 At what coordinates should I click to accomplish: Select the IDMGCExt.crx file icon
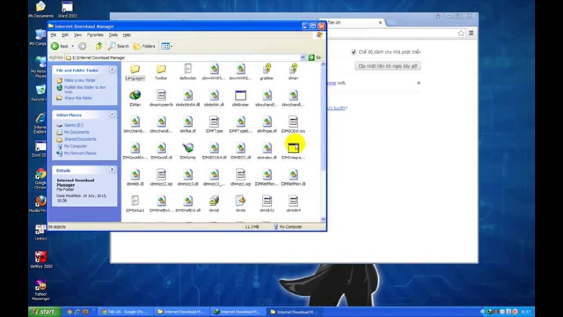(x=293, y=122)
